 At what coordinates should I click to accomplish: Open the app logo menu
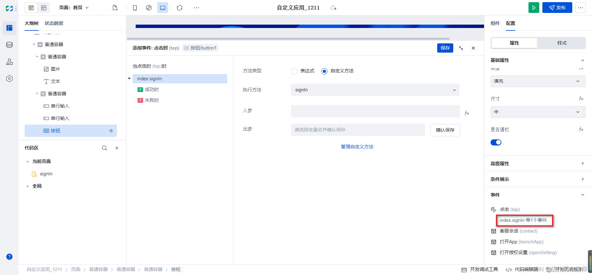(9, 8)
